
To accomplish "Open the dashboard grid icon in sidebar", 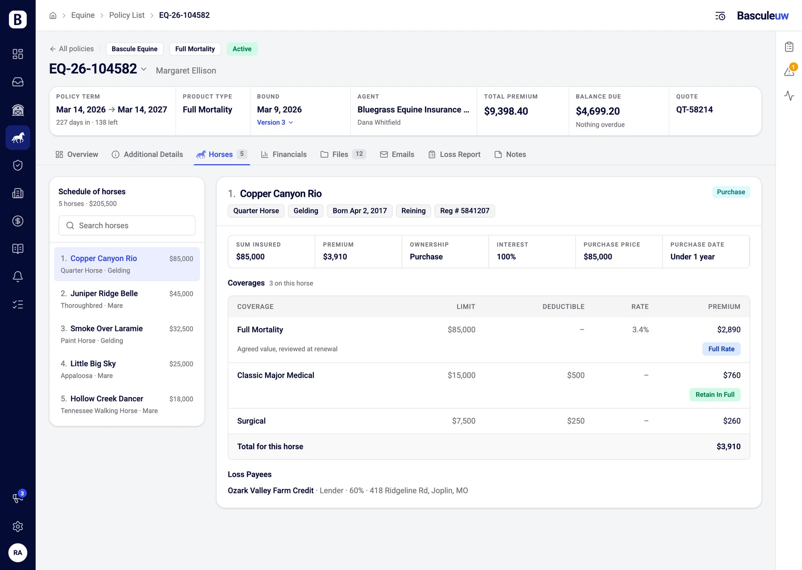I will [x=18, y=54].
